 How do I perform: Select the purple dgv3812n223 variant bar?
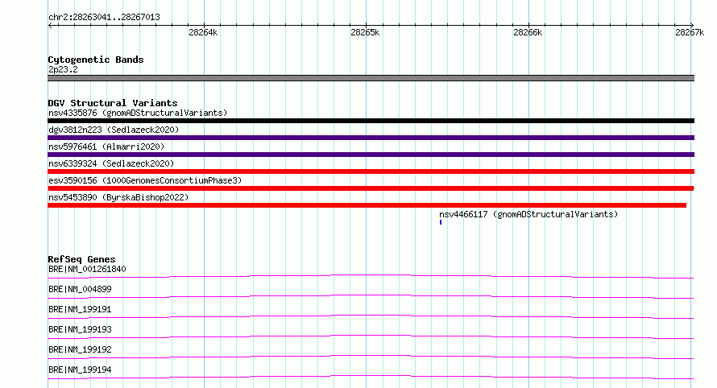point(371,138)
